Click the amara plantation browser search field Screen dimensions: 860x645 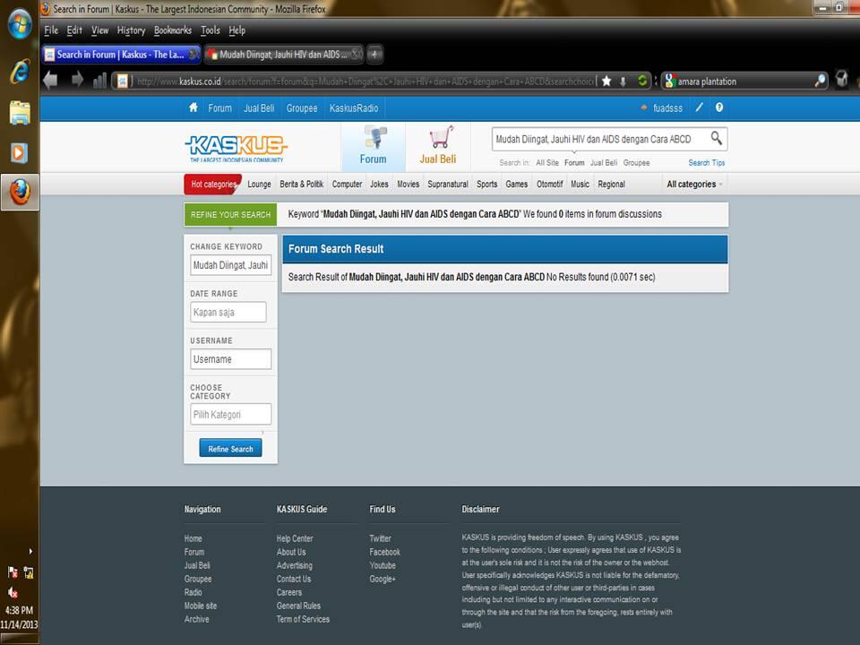tap(744, 82)
